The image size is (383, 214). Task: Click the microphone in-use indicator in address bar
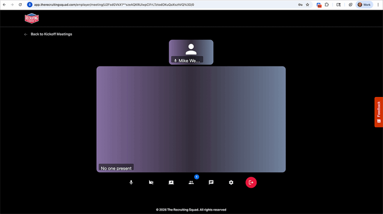coord(30,4)
